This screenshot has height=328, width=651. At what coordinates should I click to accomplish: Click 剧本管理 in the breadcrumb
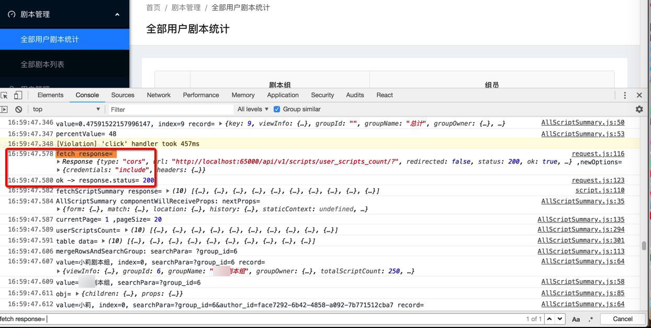[186, 7]
